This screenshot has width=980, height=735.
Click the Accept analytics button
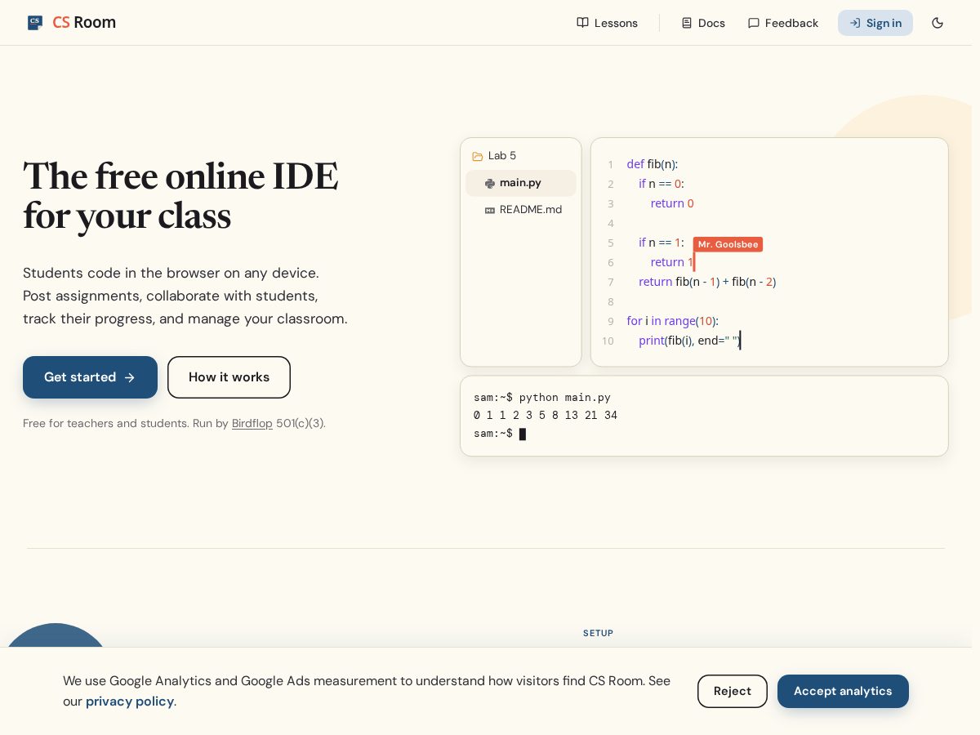843,691
